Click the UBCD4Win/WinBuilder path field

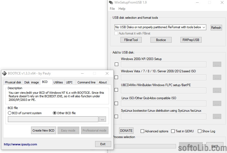tap(164, 90)
